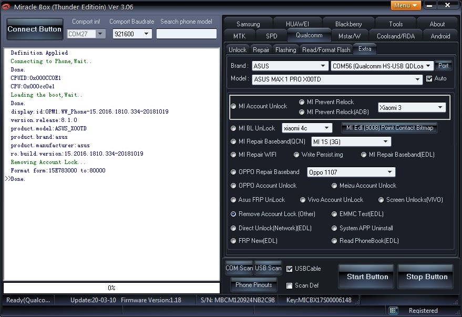
Task: Open the COM27 comport dropdown
Action: pos(86,34)
